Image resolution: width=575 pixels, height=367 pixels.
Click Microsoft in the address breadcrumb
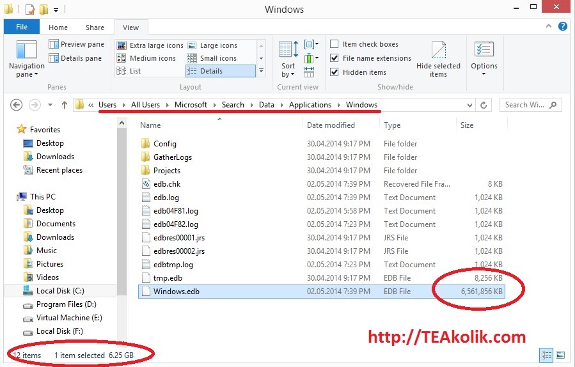(x=191, y=105)
